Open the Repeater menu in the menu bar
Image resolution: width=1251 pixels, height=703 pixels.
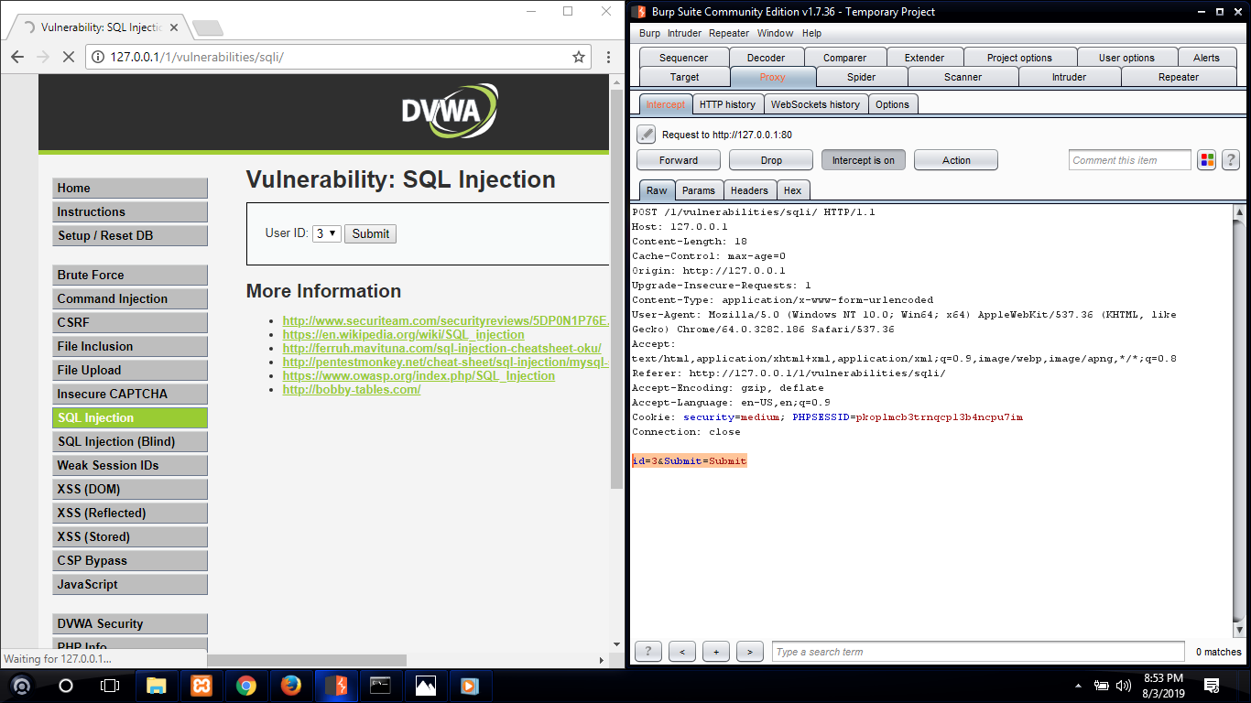(730, 33)
